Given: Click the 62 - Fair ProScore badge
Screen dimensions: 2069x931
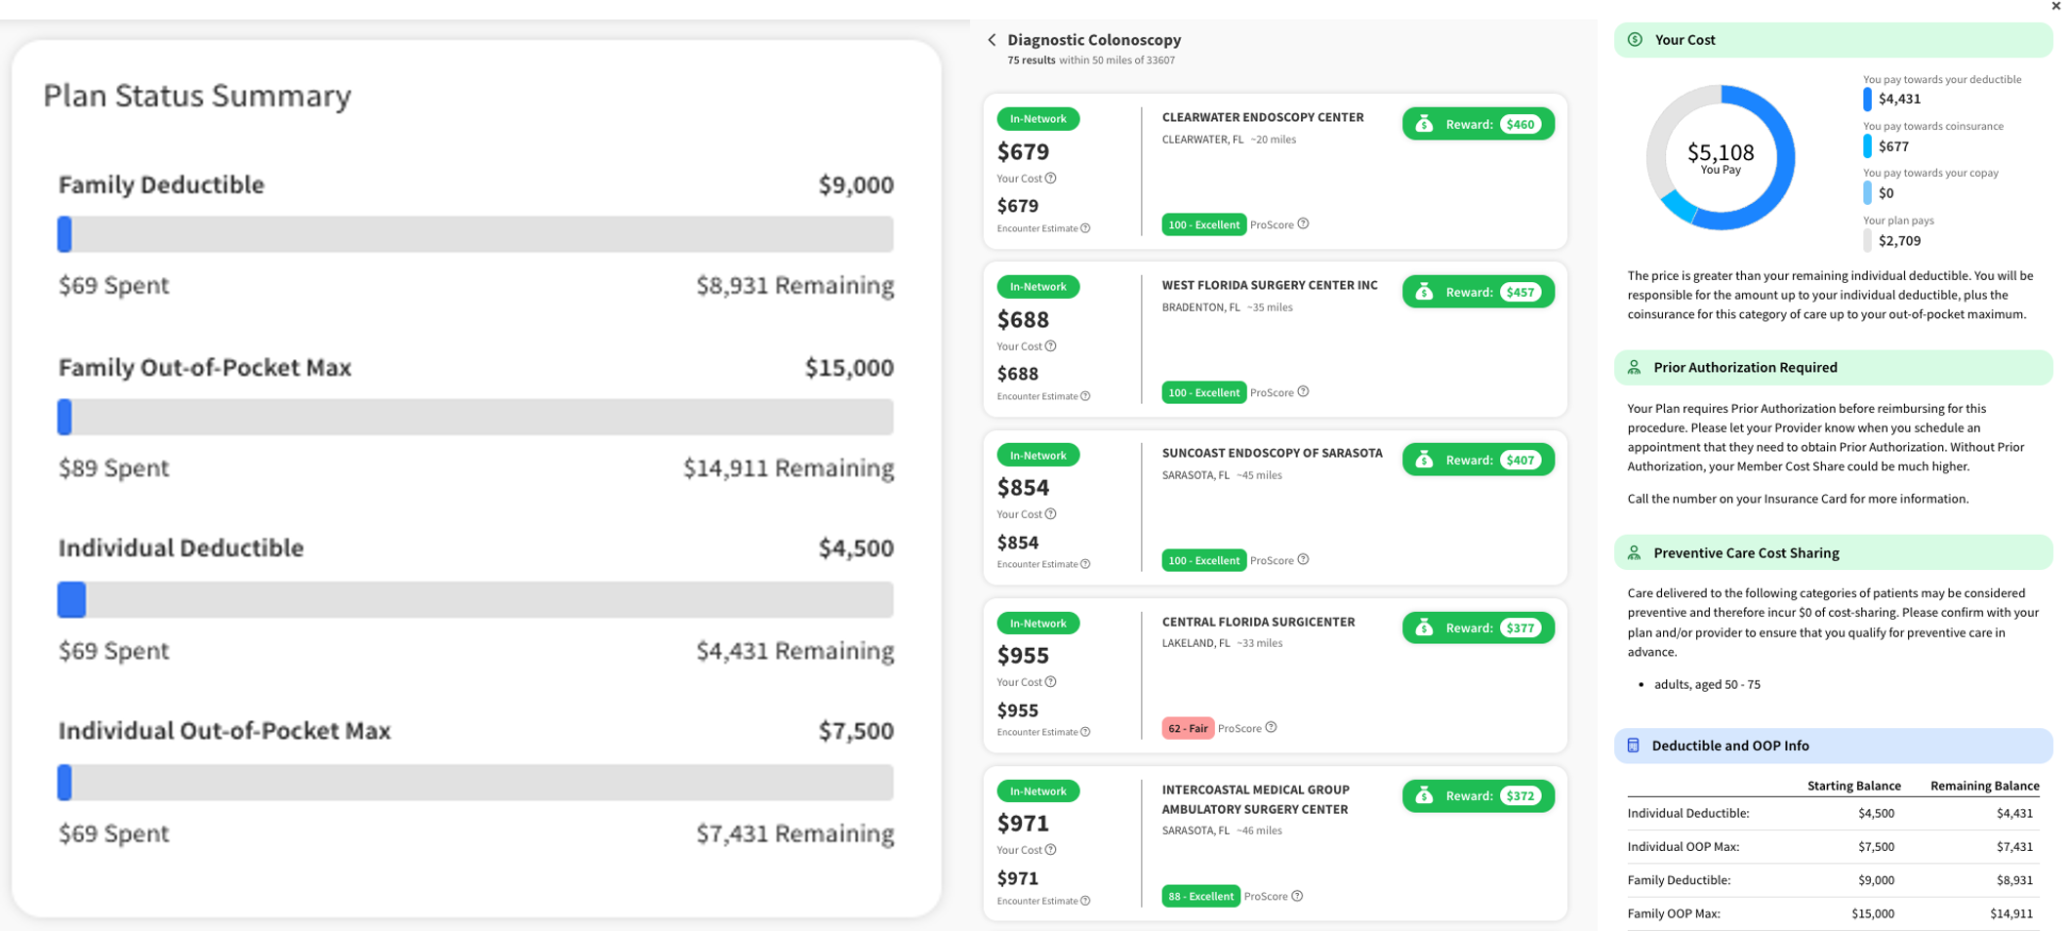Looking at the screenshot, I should (x=1187, y=728).
